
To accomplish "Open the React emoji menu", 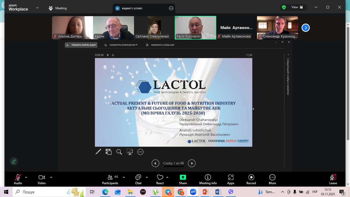I will 160,179.
